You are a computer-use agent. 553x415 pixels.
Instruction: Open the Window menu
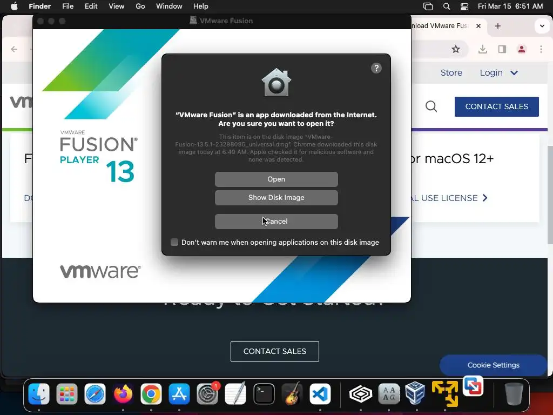coord(169,6)
